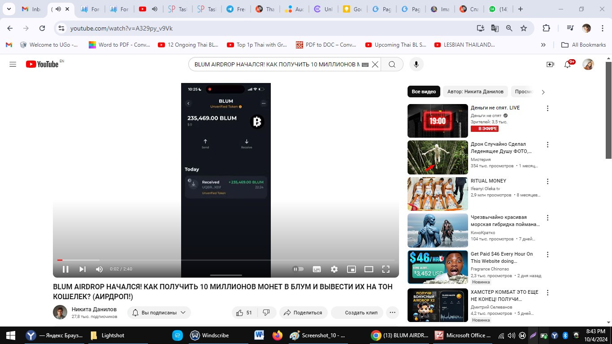
Task: Open the 'Никита Данилов' channel link
Action: [x=94, y=309]
